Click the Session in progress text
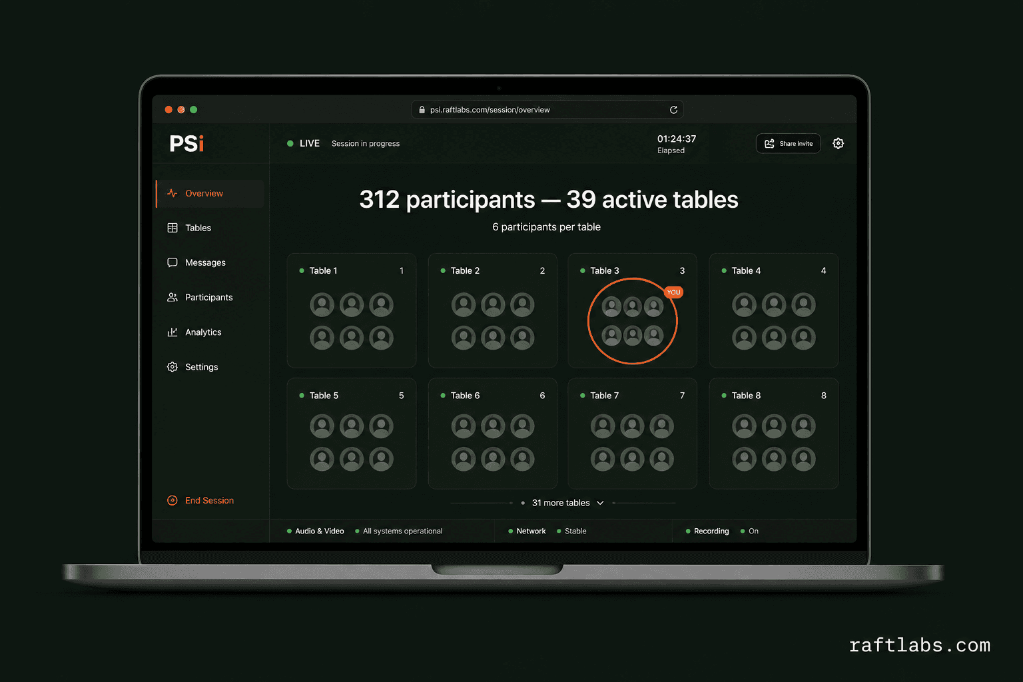This screenshot has height=682, width=1023. (366, 143)
